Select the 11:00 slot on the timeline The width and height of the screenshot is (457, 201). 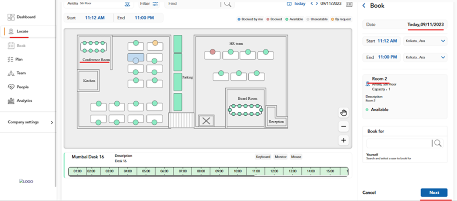256,172
